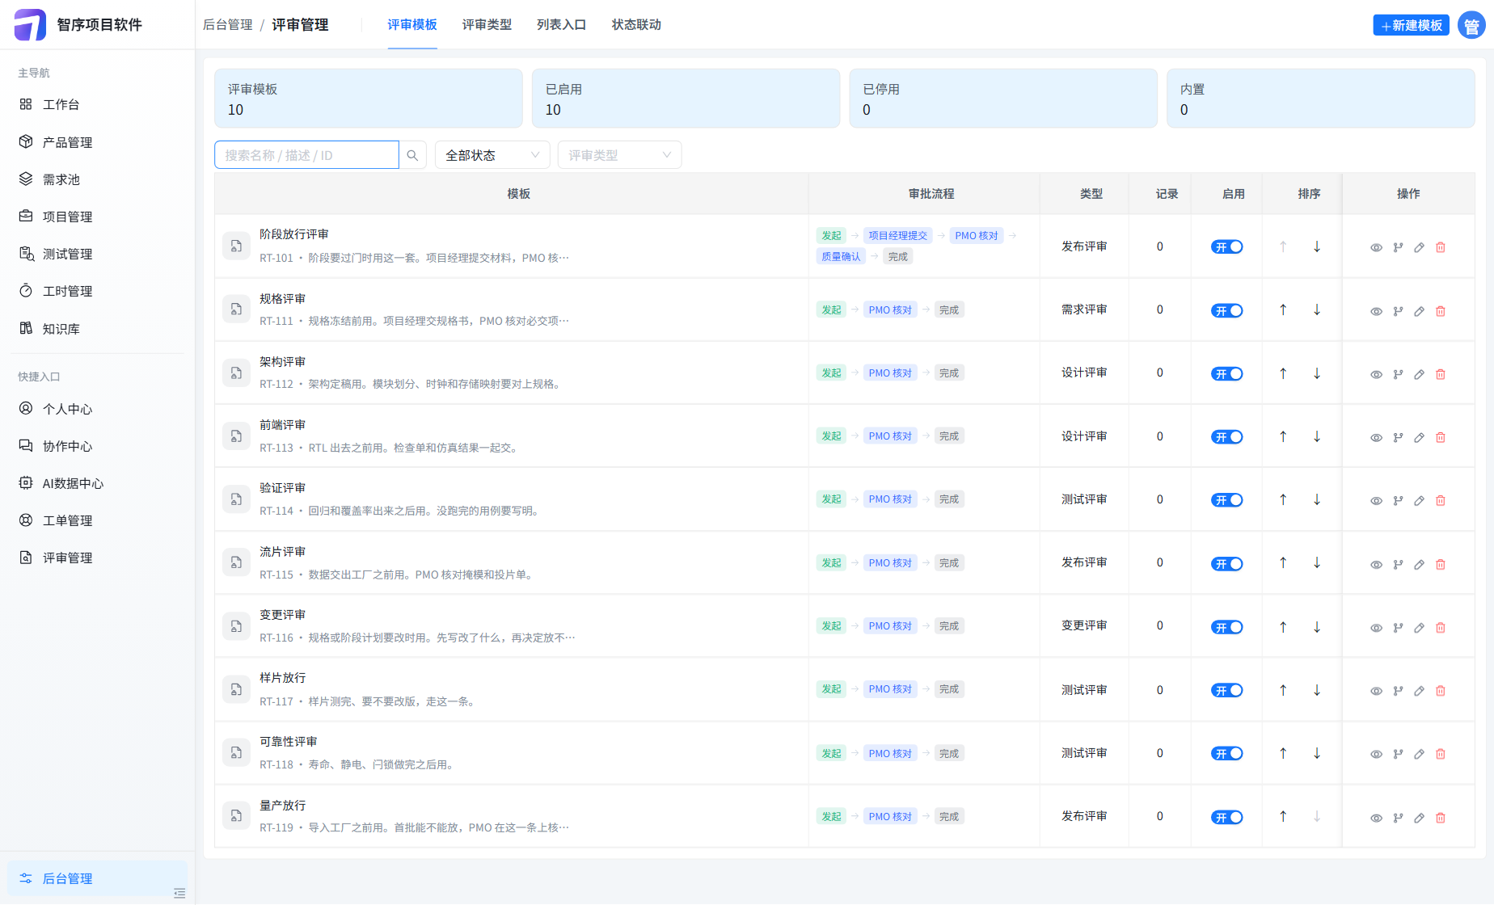Click the eye icon in 架构评审 row
Screen dimensions: 1494x905
(x=1376, y=374)
